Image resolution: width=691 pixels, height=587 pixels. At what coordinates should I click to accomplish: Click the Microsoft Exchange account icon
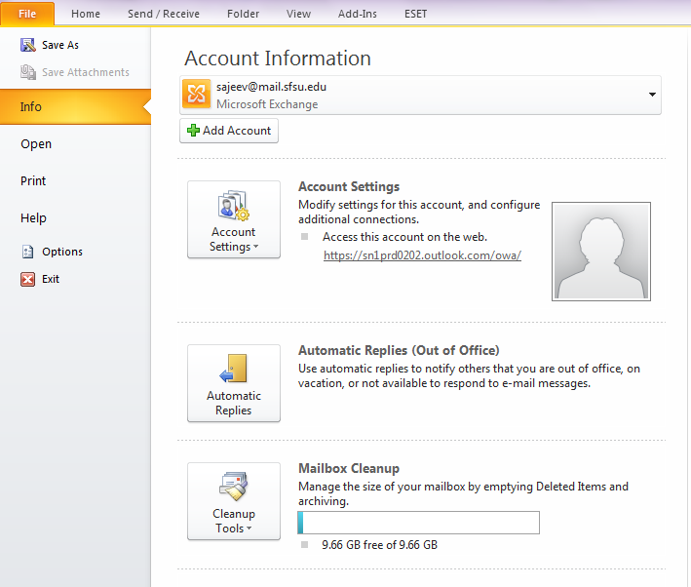(x=196, y=94)
